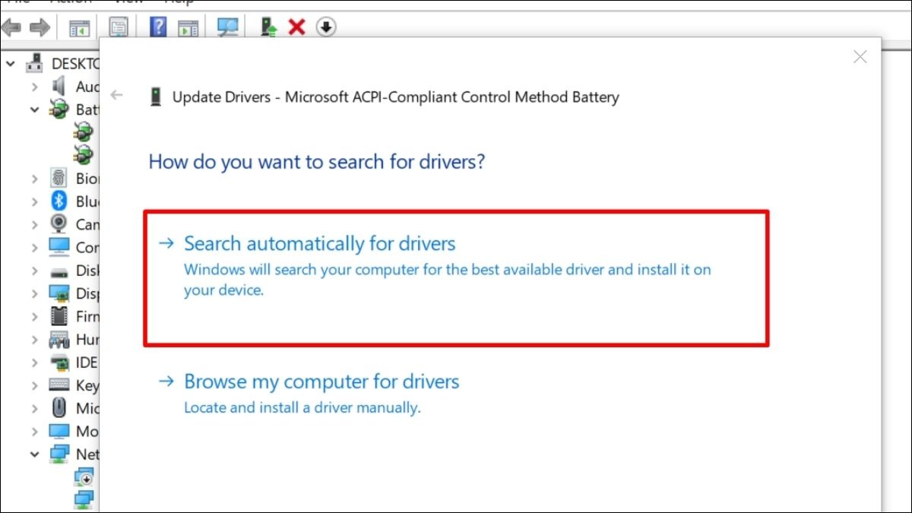Select the Keyboards category icon
The image size is (912, 513).
(x=59, y=385)
